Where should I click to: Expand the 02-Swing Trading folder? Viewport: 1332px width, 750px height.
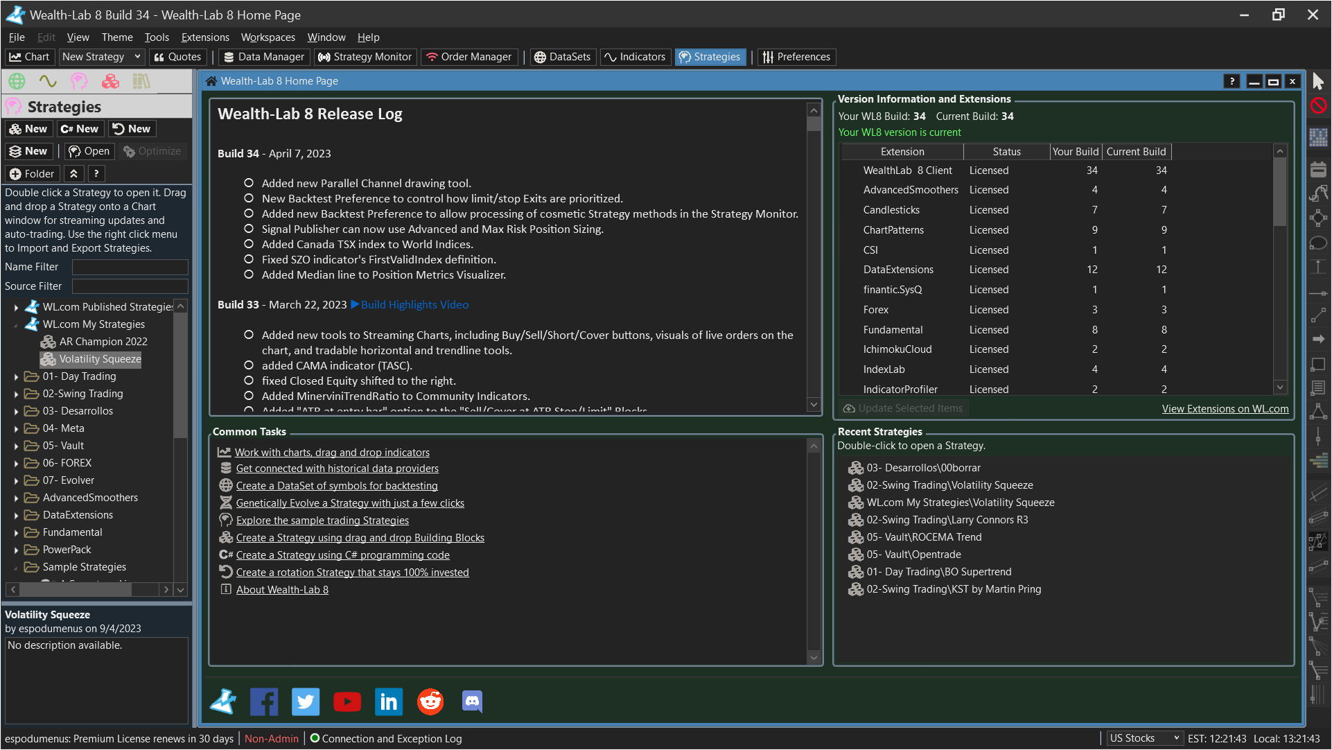pos(16,394)
